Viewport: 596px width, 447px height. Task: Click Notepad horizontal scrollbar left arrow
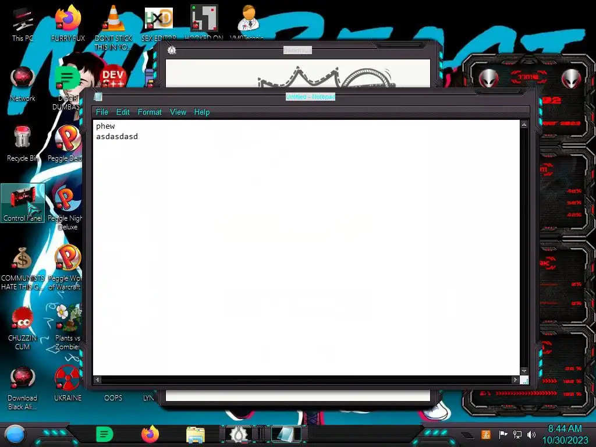click(98, 379)
